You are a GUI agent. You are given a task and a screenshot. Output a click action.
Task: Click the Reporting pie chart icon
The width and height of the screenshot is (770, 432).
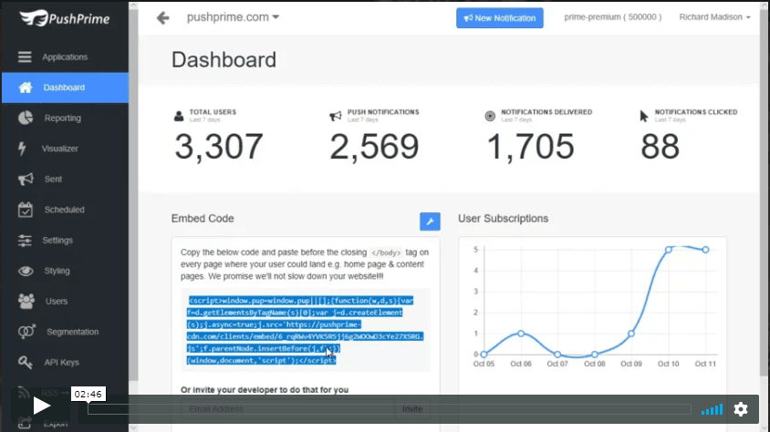pos(26,118)
